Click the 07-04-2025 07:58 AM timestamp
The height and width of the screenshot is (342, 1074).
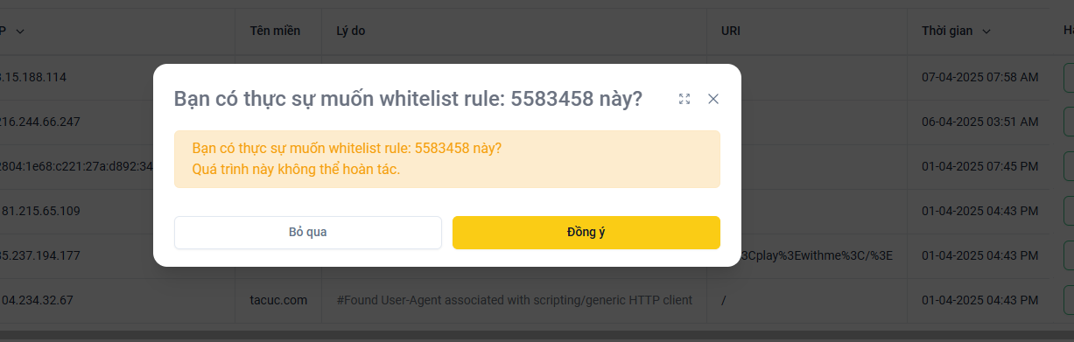(x=980, y=77)
